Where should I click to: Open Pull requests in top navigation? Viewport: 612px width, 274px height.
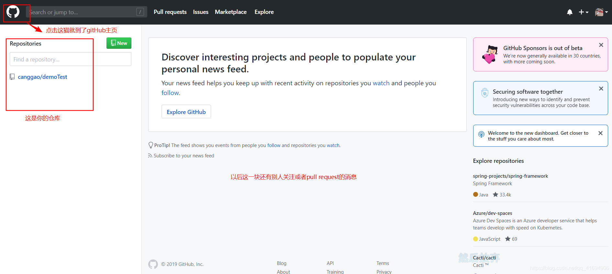(170, 12)
